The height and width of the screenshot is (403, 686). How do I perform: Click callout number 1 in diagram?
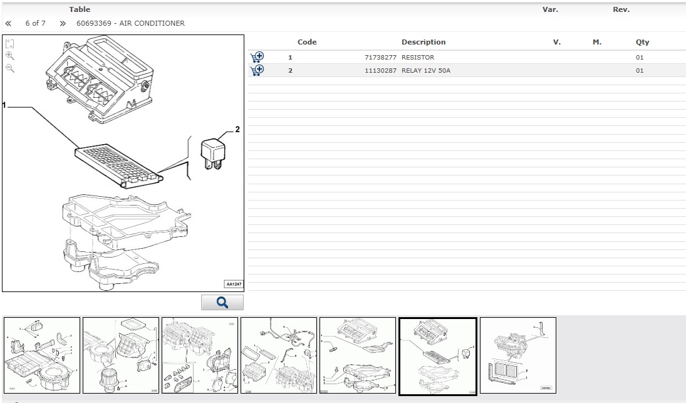[x=4, y=105]
